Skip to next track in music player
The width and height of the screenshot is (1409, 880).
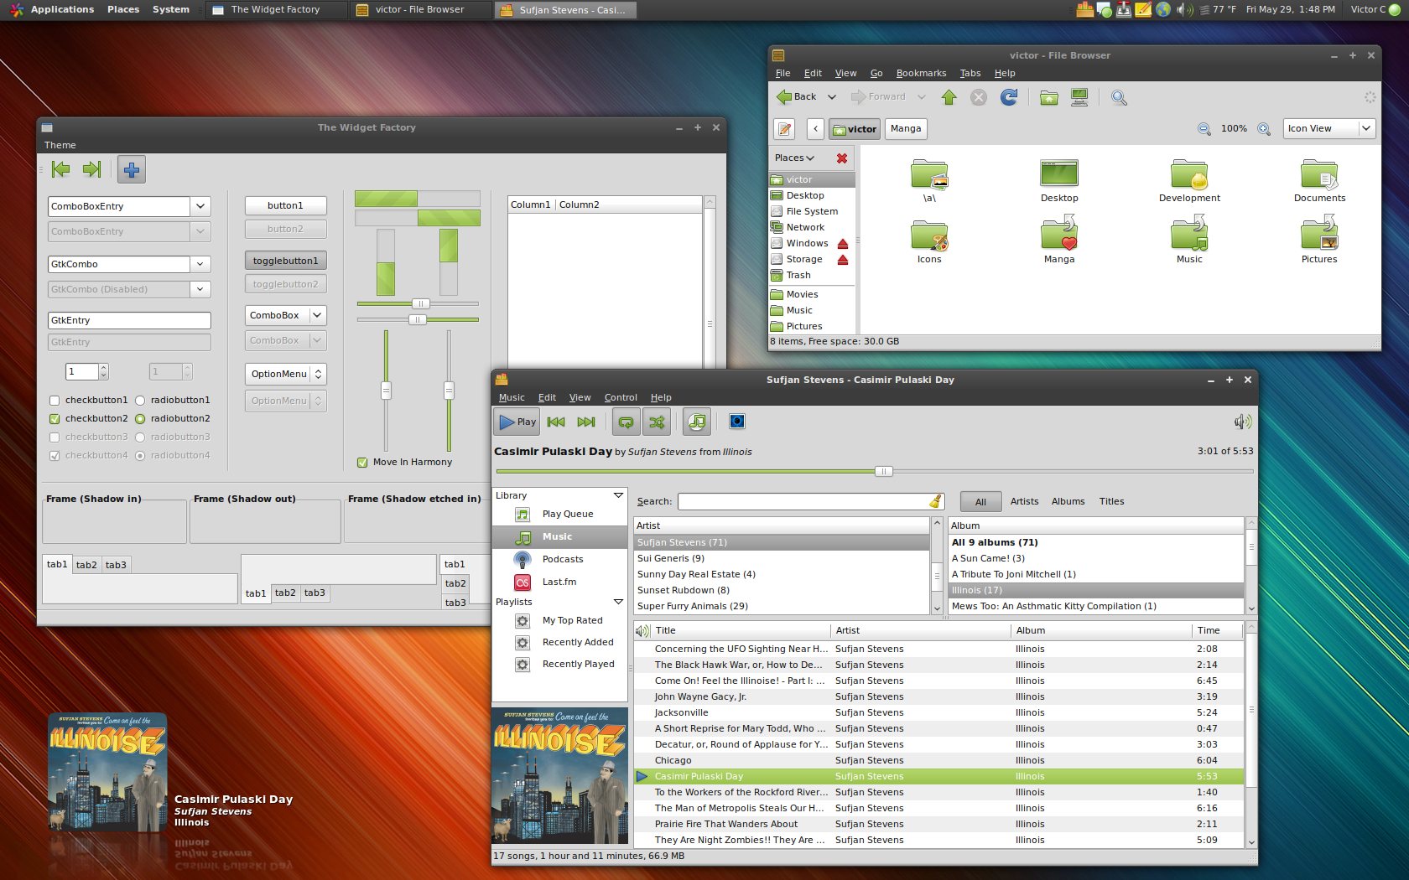coord(586,422)
